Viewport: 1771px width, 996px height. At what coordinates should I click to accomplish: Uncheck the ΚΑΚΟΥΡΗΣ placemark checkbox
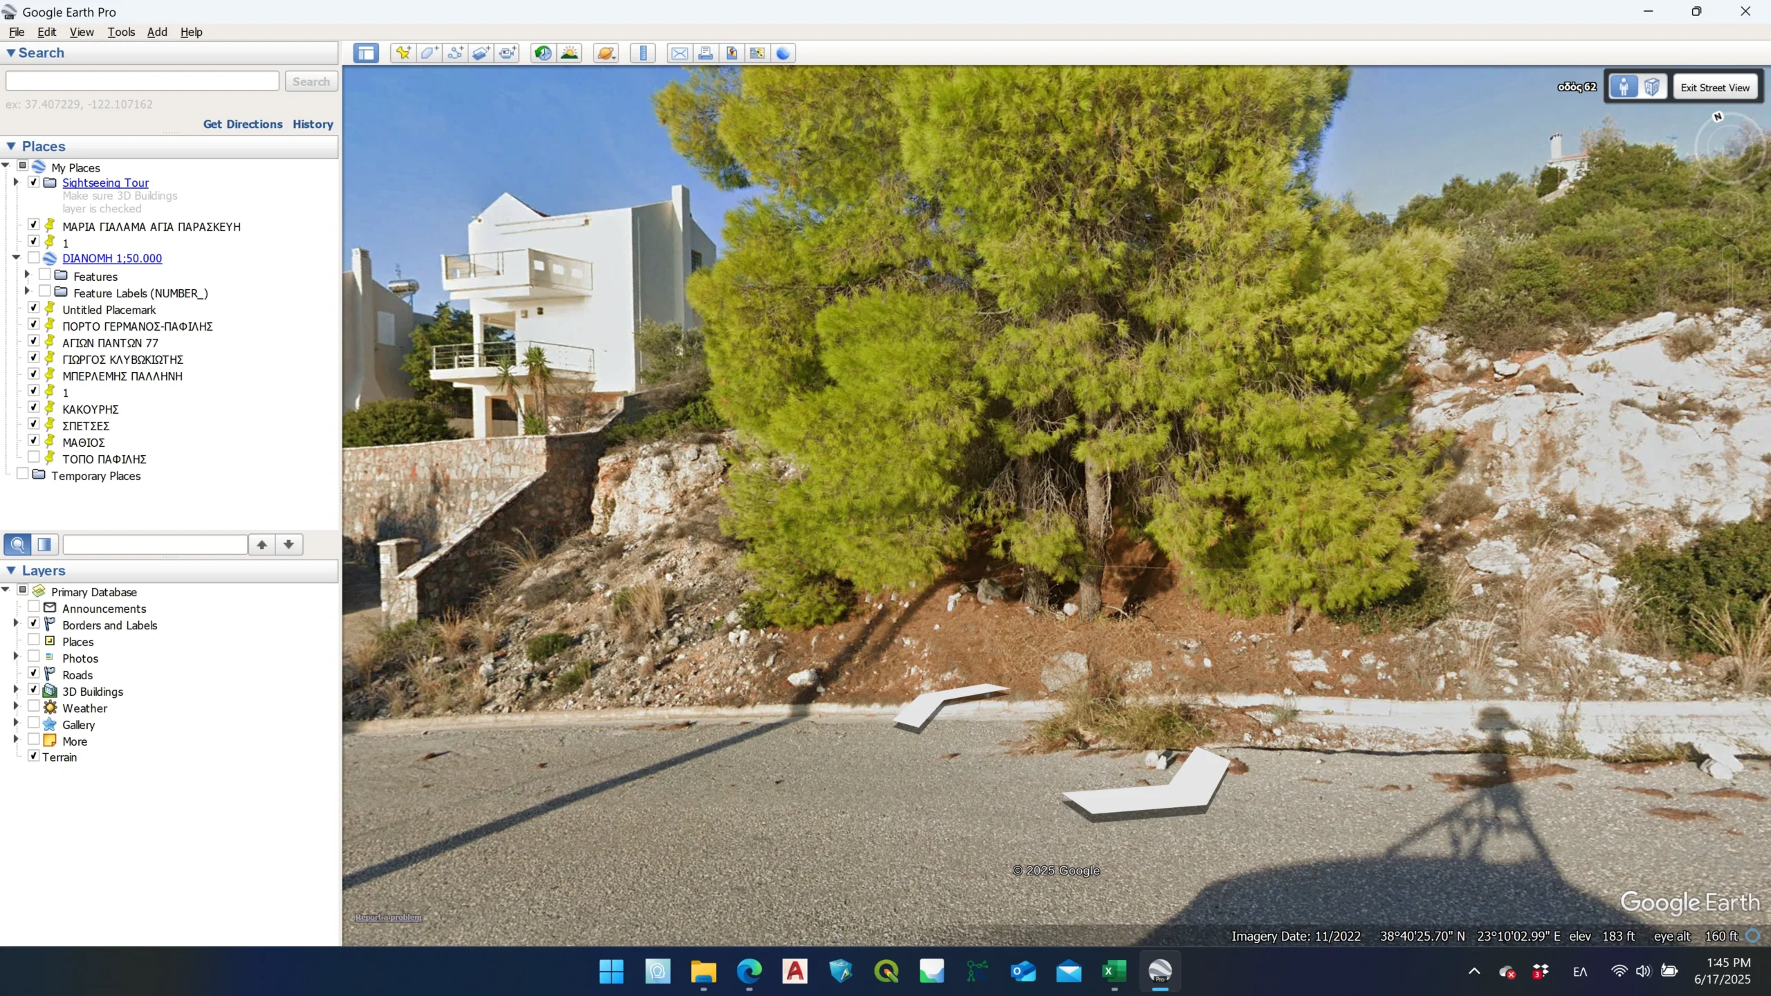33,407
